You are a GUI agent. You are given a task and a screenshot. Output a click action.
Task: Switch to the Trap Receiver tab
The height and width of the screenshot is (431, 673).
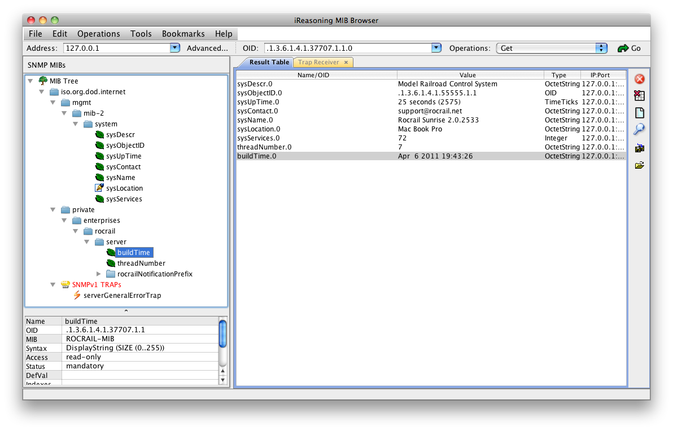click(318, 62)
